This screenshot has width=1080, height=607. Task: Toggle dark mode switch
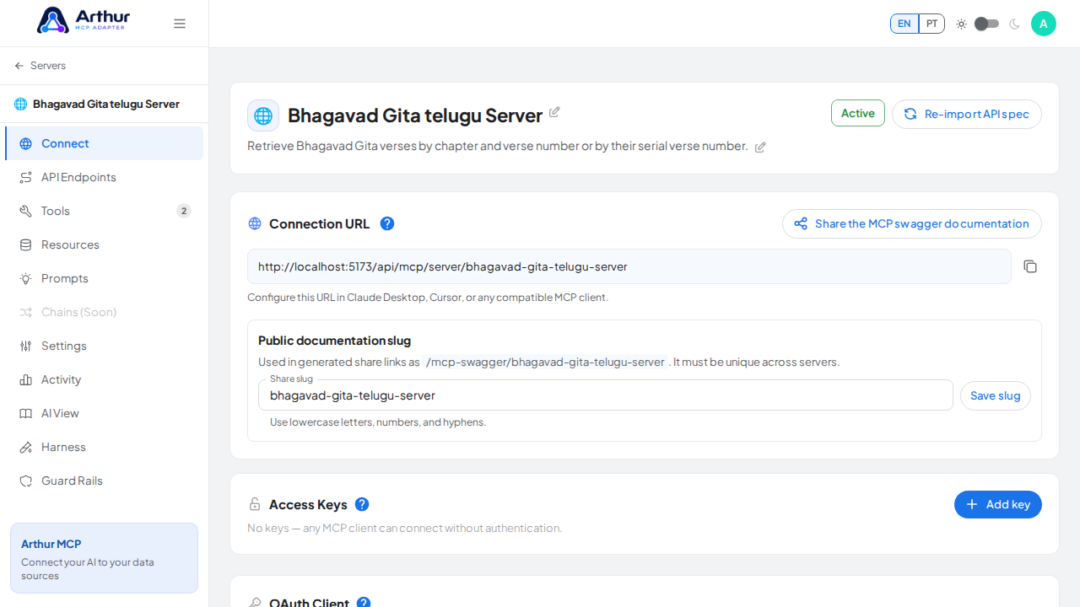tap(986, 24)
